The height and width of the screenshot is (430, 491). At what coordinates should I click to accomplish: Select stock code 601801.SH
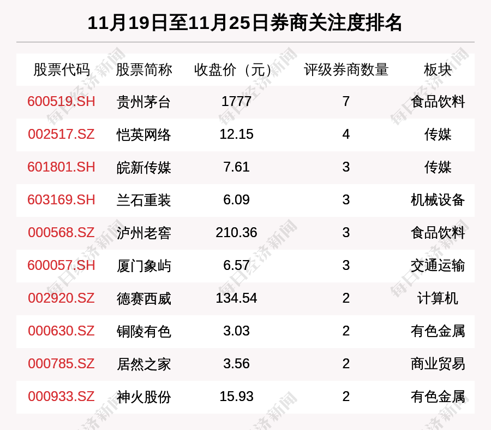pos(61,167)
